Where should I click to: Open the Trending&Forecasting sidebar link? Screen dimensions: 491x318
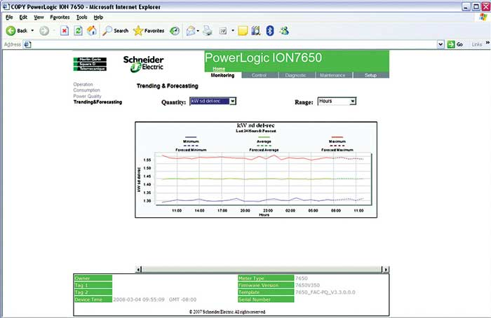[97, 102]
